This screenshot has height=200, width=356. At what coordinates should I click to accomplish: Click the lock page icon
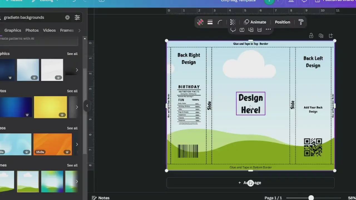(x=311, y=36)
